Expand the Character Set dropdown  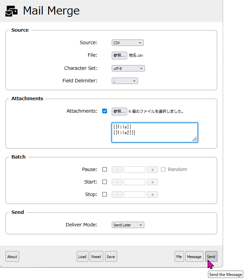click(128, 68)
